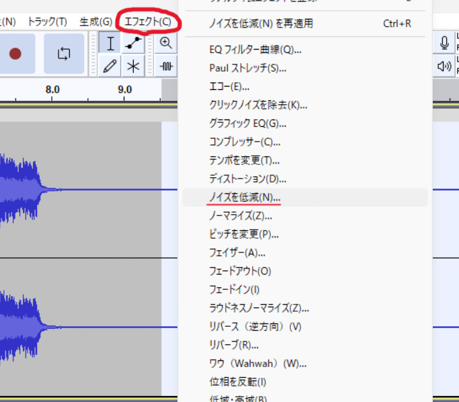Select the Envelope tool
The height and width of the screenshot is (402, 459).
[133, 43]
